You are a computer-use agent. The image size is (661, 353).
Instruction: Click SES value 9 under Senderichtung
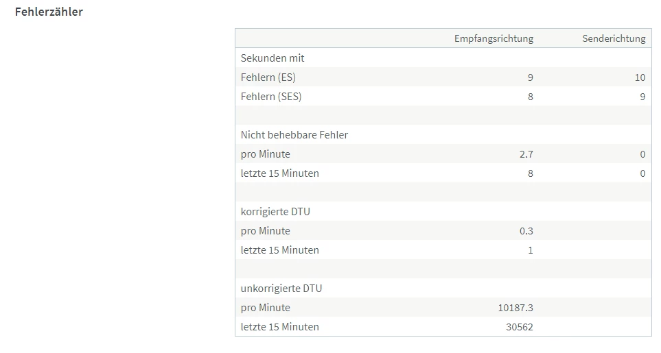point(642,97)
